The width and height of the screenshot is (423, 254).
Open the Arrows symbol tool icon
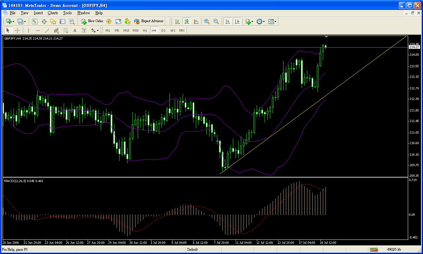click(93, 30)
